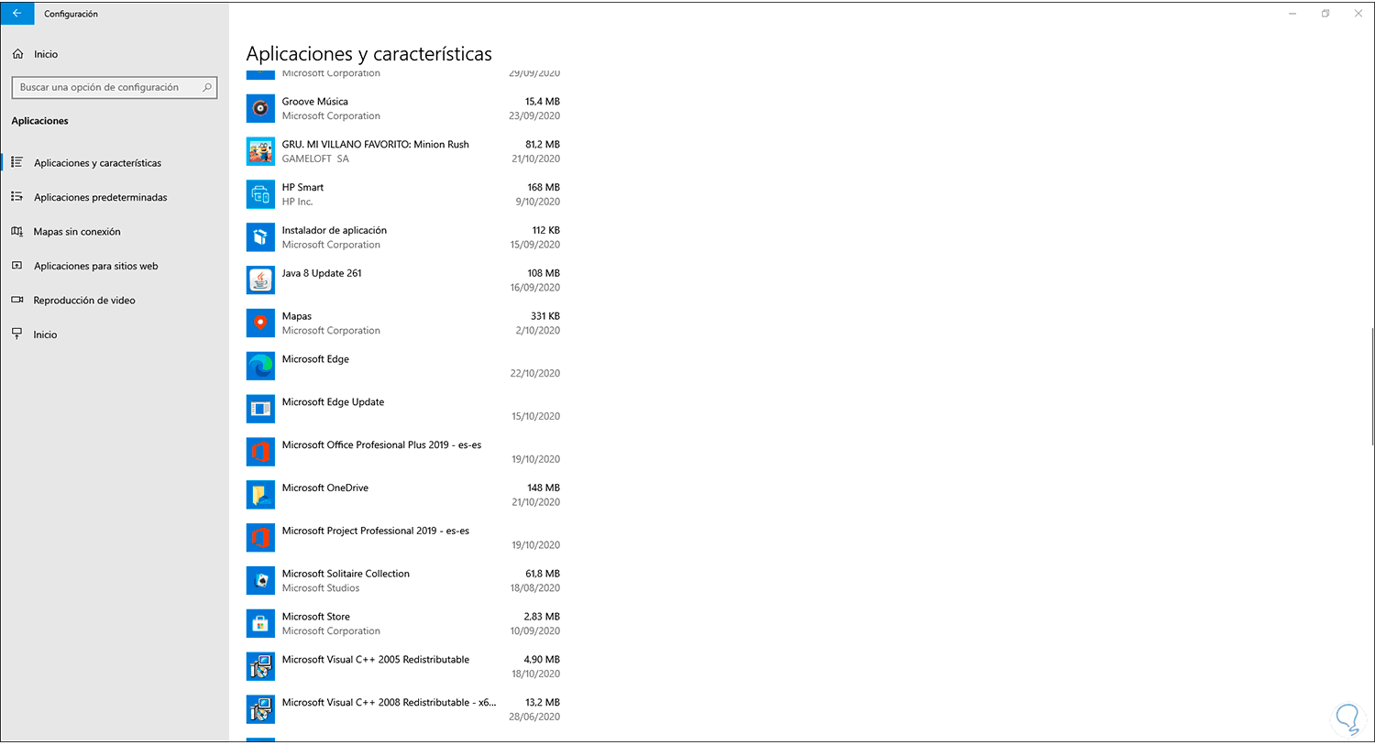Click the Microsoft Solitaire Collection icon

[x=260, y=581]
